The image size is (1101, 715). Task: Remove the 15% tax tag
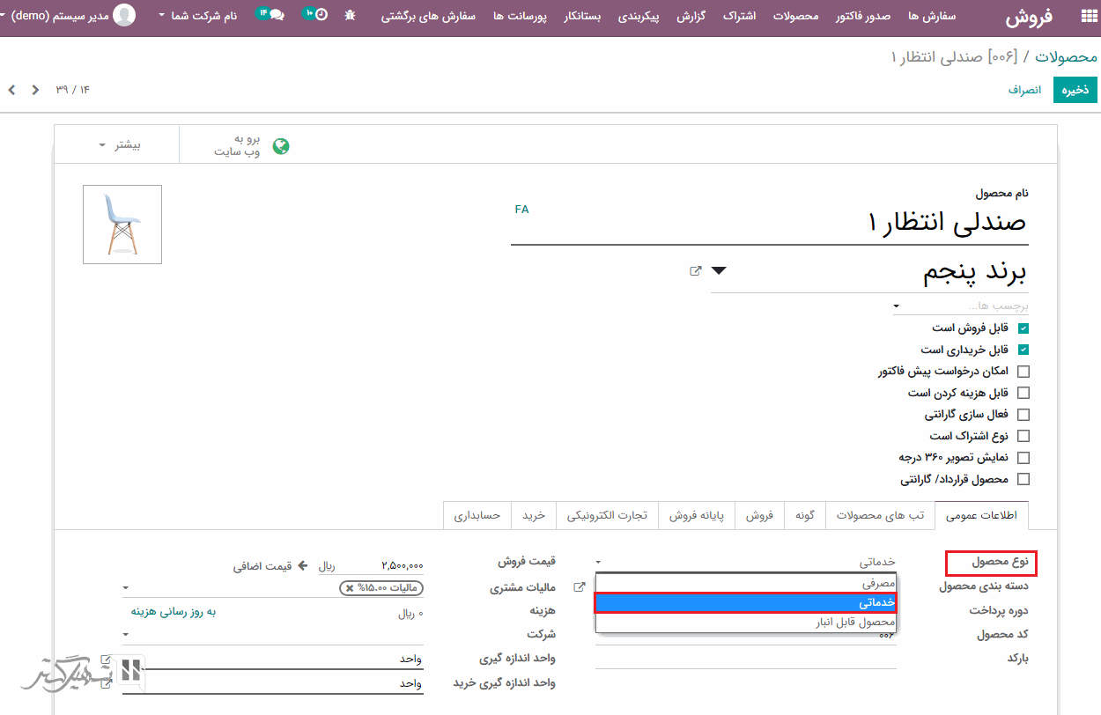click(350, 588)
